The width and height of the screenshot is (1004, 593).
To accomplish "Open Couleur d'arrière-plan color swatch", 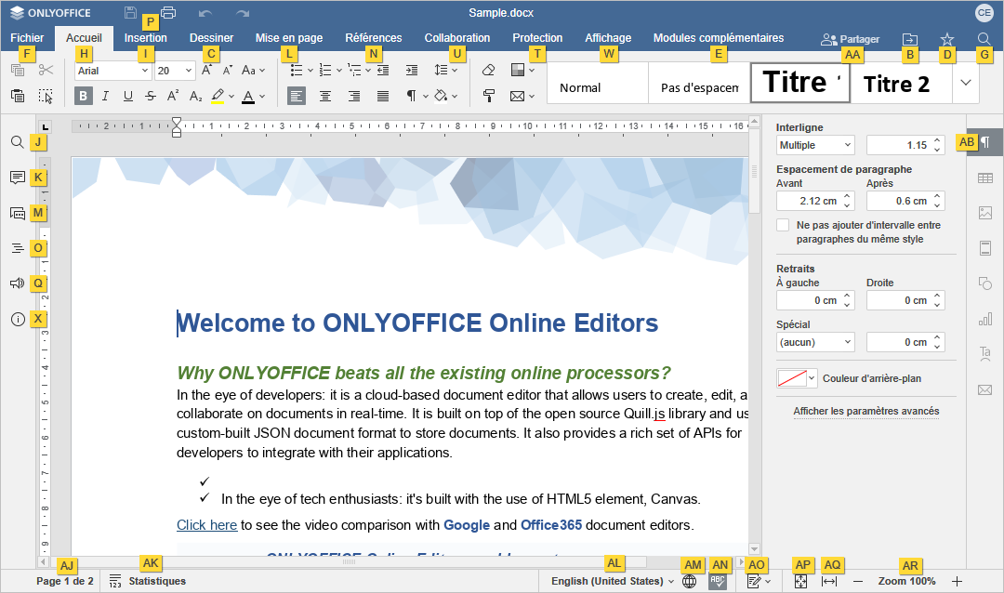I will coord(797,378).
